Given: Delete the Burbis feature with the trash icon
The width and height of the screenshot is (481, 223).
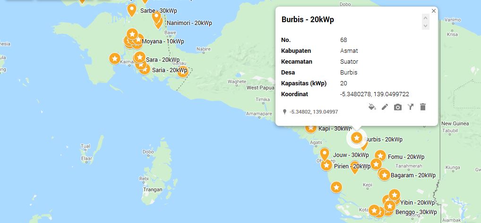Looking at the screenshot, I should click(x=423, y=107).
